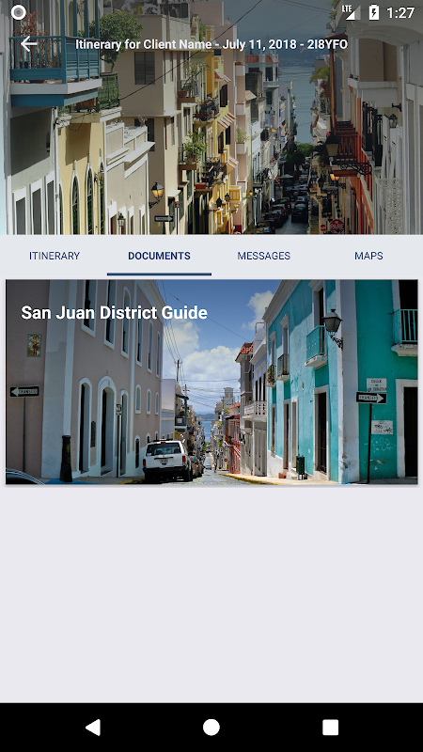Open recent apps with the square button
Image resolution: width=423 pixels, height=752 pixels.
pos(330,727)
